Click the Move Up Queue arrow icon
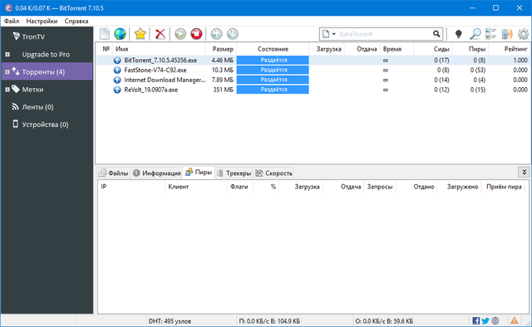Image resolution: width=532 pixels, height=327 pixels. (216, 34)
